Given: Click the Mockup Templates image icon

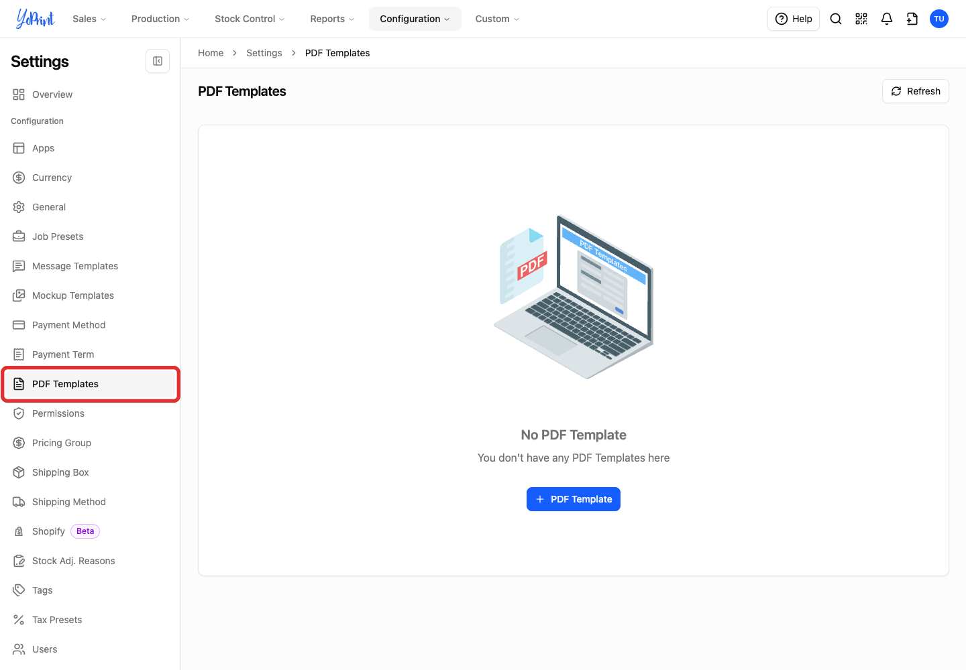Looking at the screenshot, I should [19, 295].
